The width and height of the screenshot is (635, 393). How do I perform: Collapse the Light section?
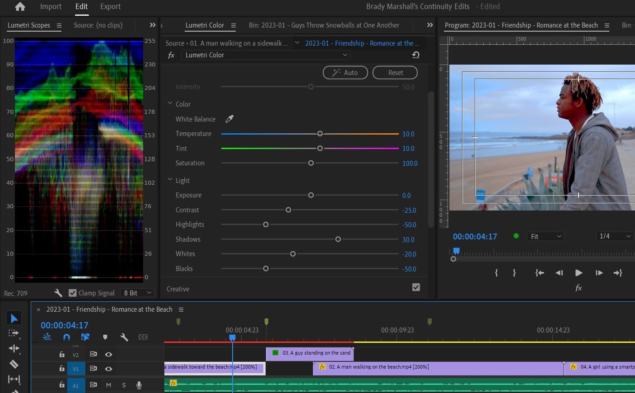coord(170,179)
